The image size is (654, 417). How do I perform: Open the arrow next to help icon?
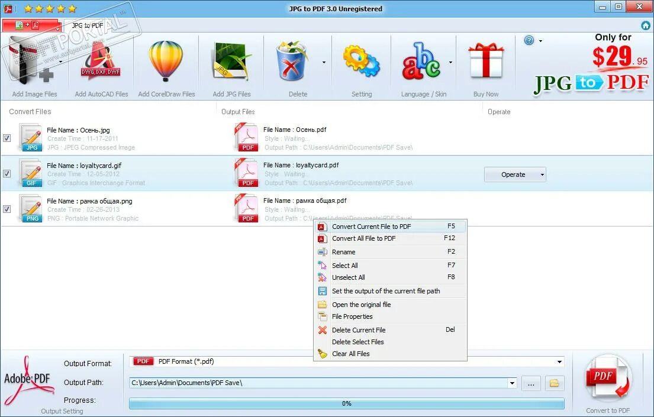coord(540,41)
